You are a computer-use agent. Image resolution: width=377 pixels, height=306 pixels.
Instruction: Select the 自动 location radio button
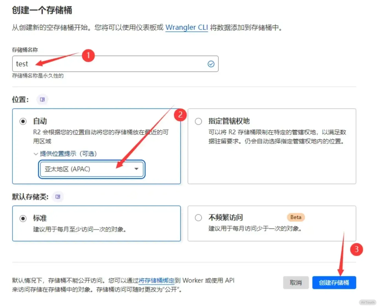point(23,121)
